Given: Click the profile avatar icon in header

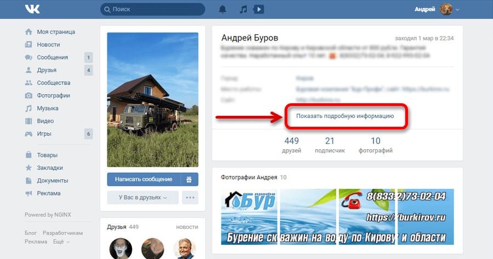Looking at the screenshot, I should tap(446, 9).
